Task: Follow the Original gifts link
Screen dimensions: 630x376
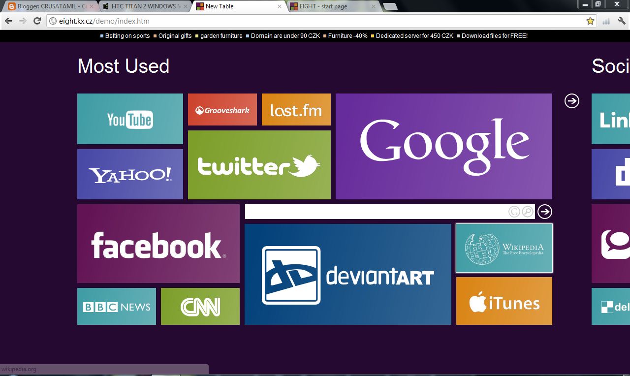Action: point(175,36)
